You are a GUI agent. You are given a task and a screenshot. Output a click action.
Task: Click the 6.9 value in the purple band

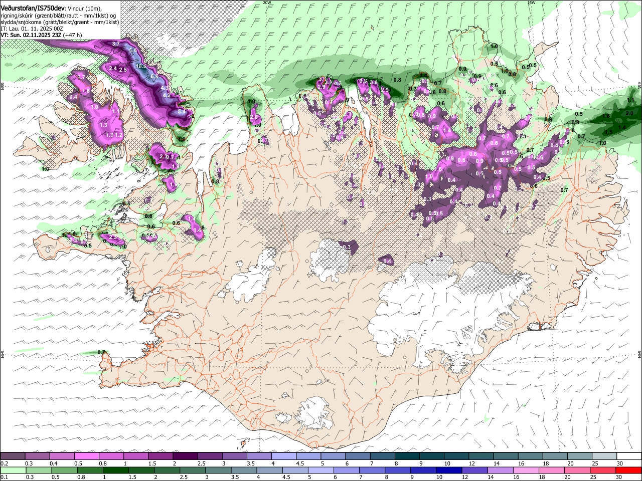[154, 76]
